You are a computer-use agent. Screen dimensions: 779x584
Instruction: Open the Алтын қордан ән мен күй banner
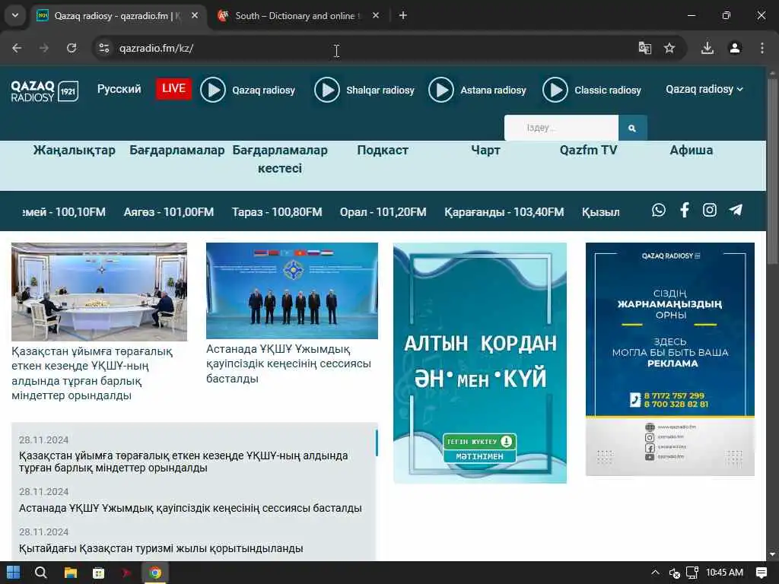[480, 363]
